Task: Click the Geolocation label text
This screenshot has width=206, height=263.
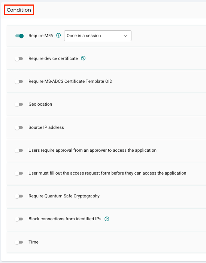Action: point(40,104)
